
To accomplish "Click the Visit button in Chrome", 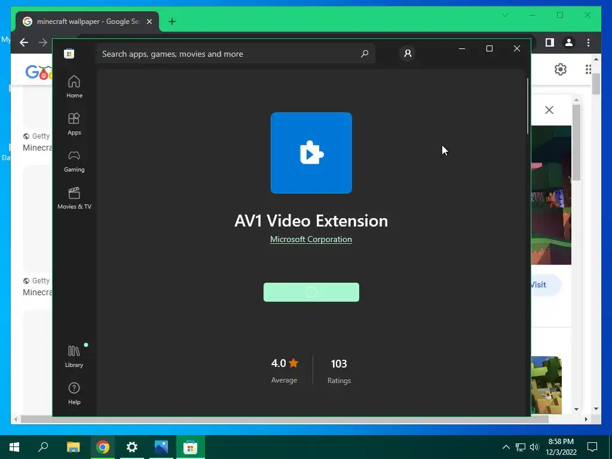I will (546, 284).
